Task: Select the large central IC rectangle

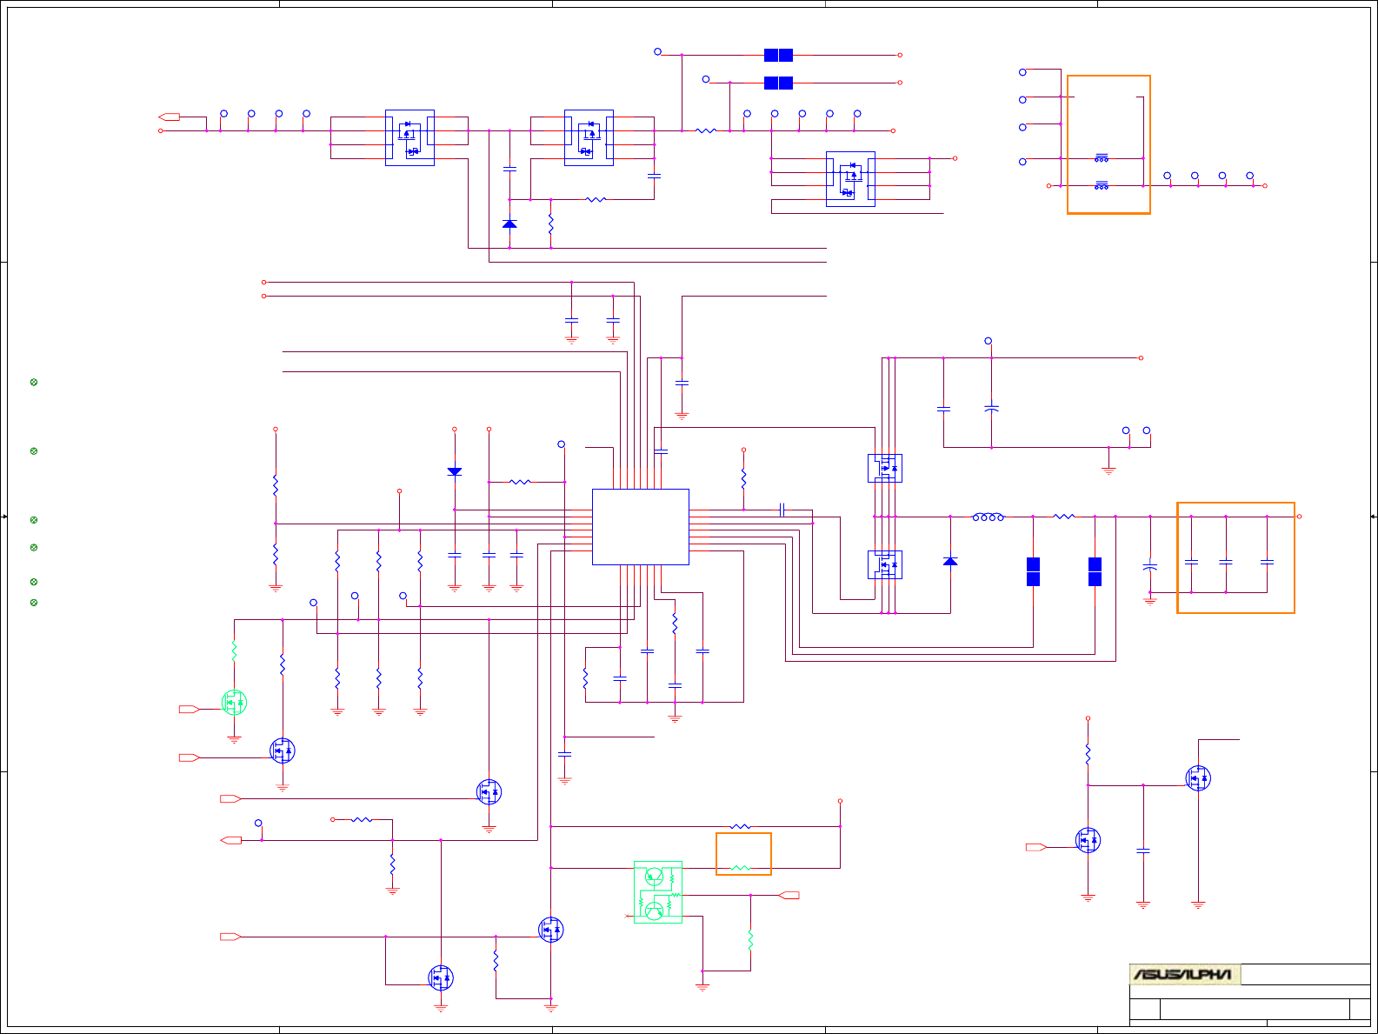Action: click(641, 526)
